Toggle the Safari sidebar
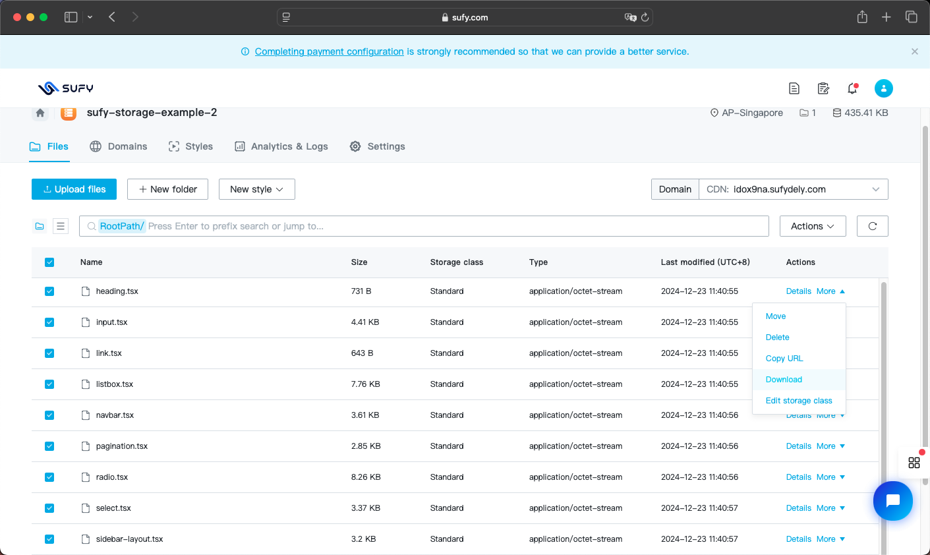Image resolution: width=930 pixels, height=555 pixels. pos(71,17)
